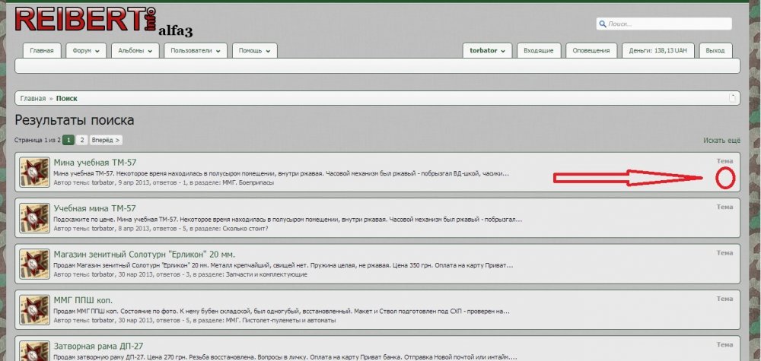Screen dimensions: 761x361
Task: Click the 'Искать ещё' link
Action: coord(721,141)
